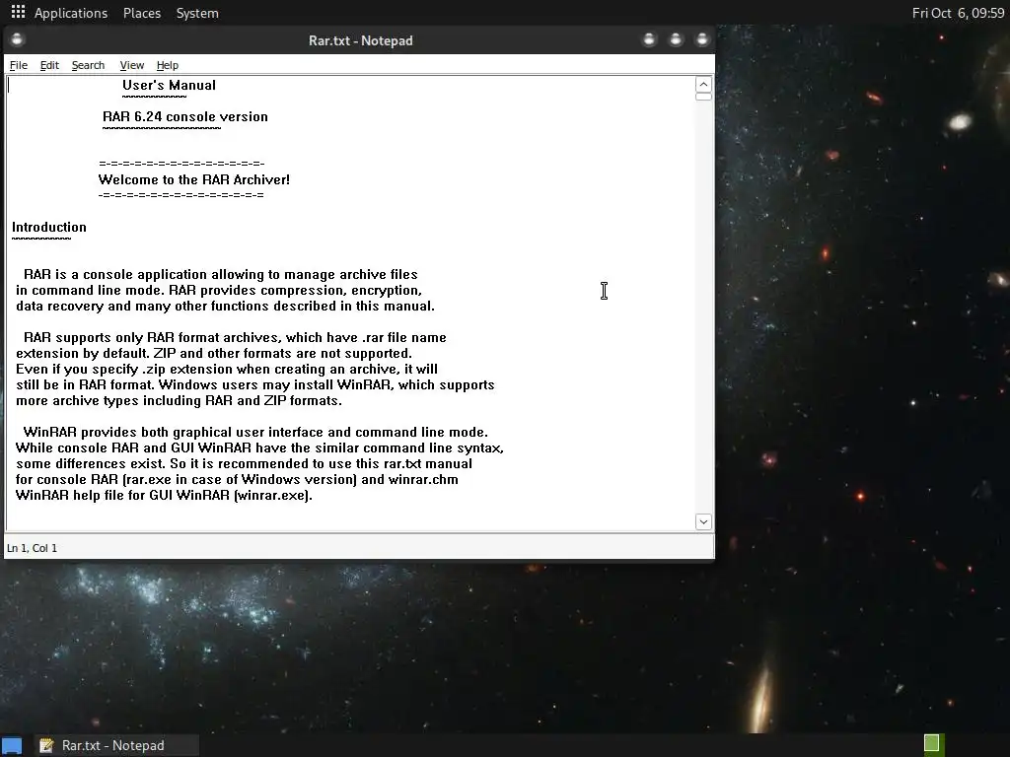Click the line 'more archive types including RAR and ZIP'
The height and width of the screenshot is (757, 1010).
pos(179,400)
